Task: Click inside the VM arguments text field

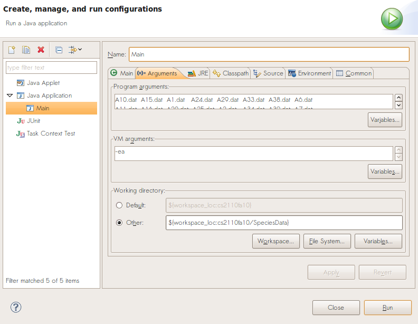Action: pos(253,153)
